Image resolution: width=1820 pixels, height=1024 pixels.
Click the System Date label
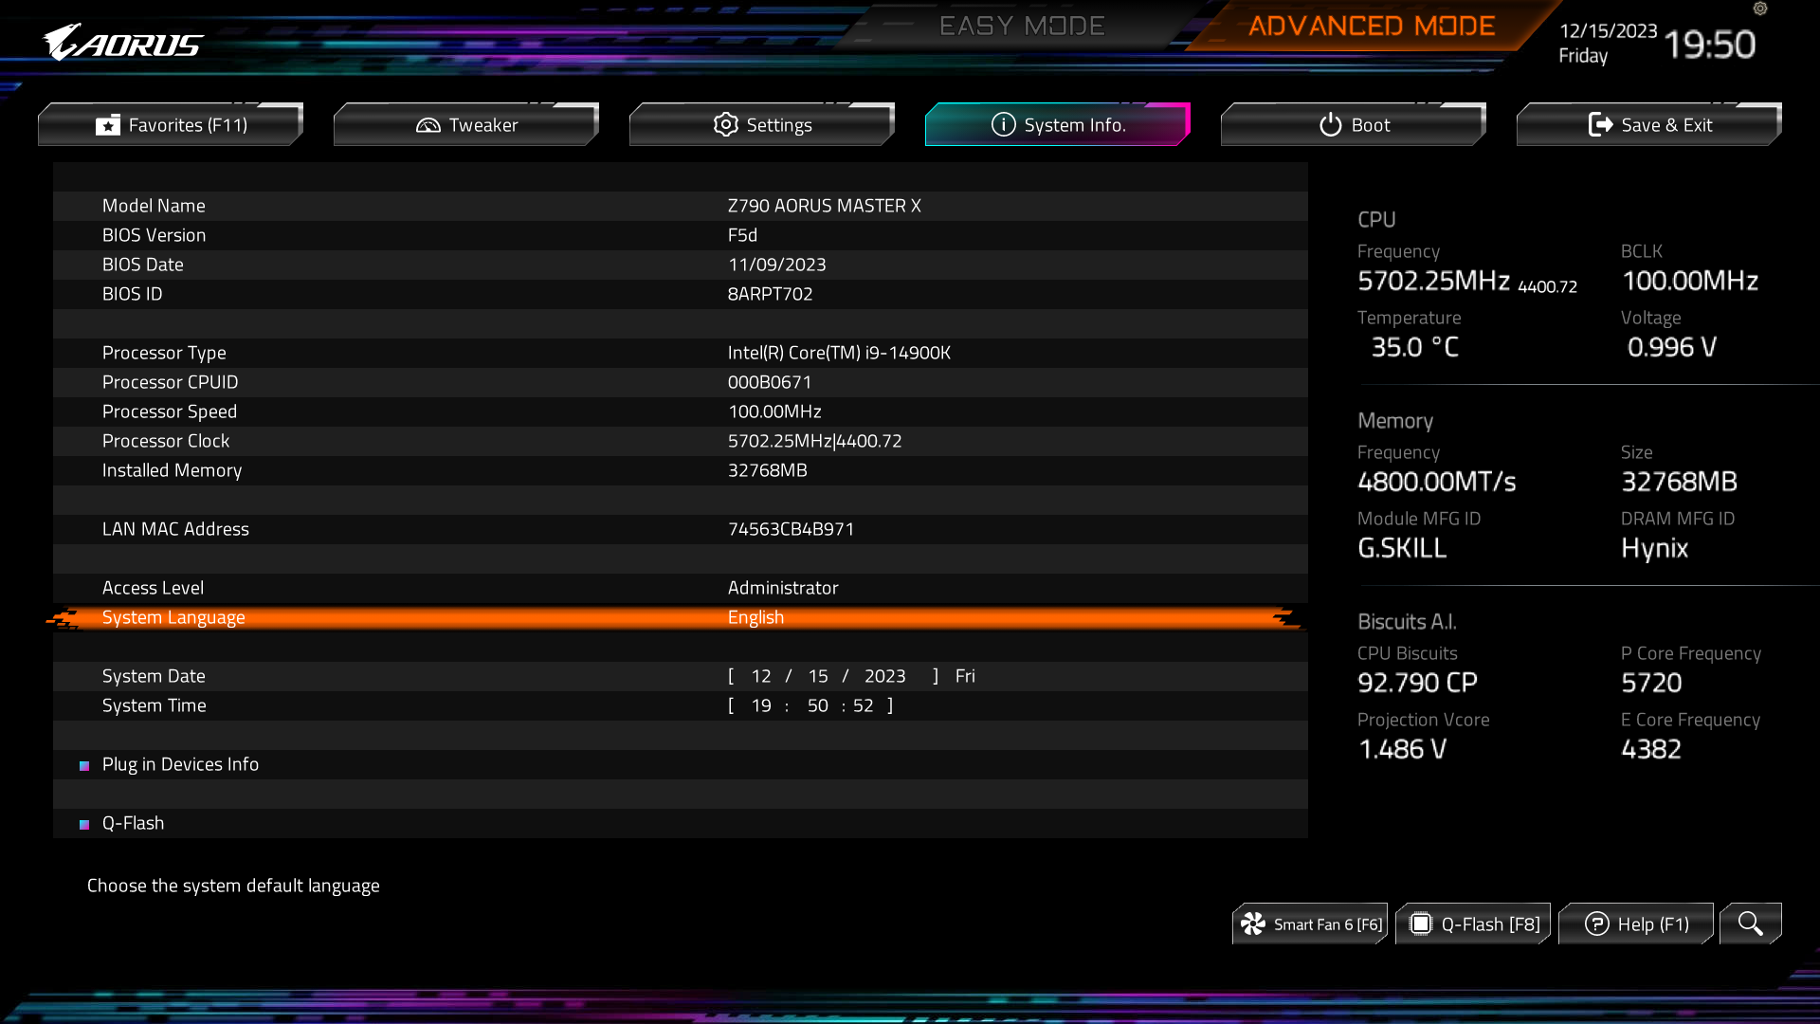coord(154,676)
